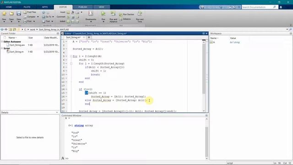The height and width of the screenshot is (165, 293).
Task: Sort the Current Folder by Name column
Action: tap(13, 38)
